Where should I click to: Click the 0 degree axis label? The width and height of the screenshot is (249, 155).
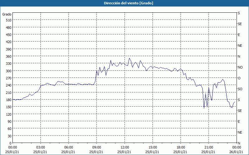pyautogui.click(x=11, y=143)
